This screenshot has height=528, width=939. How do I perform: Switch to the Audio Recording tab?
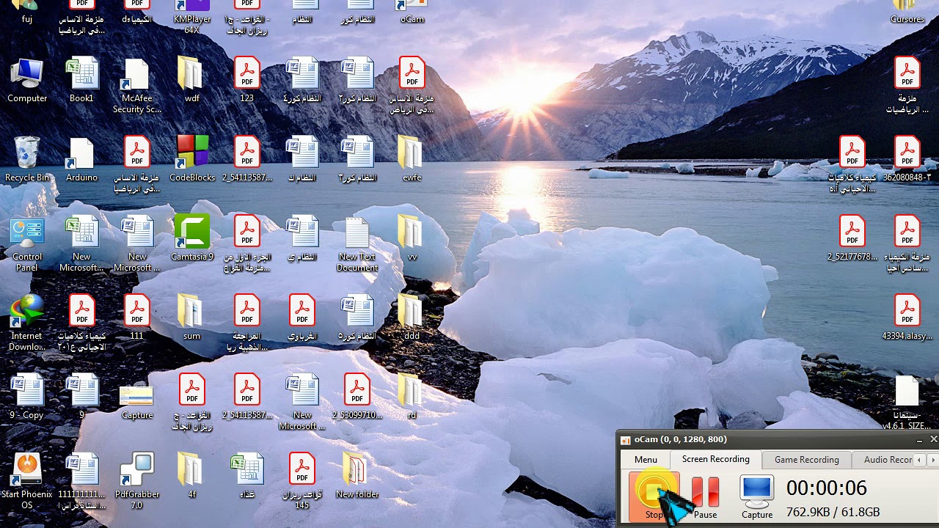pos(885,460)
